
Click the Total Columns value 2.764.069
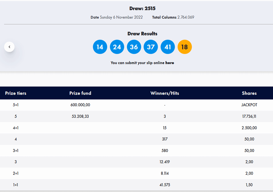click(x=186, y=17)
